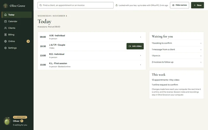Join video for J. & T.P. Couple

coord(135,46)
